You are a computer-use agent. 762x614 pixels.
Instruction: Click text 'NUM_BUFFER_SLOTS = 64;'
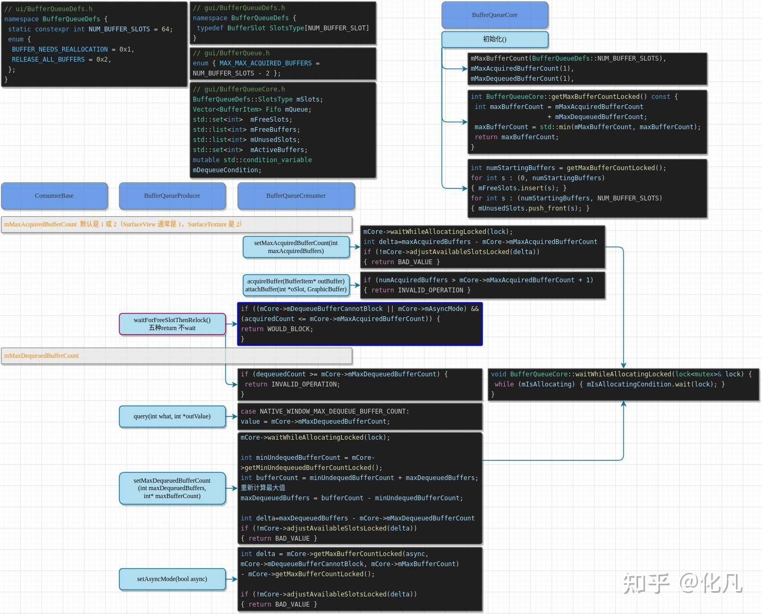pos(130,29)
